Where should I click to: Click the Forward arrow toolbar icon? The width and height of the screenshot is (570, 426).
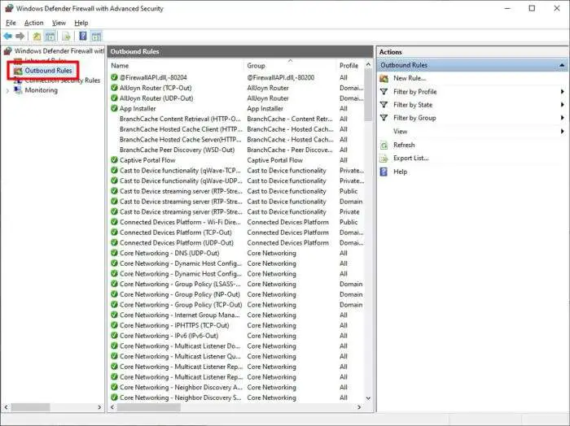pos(20,36)
